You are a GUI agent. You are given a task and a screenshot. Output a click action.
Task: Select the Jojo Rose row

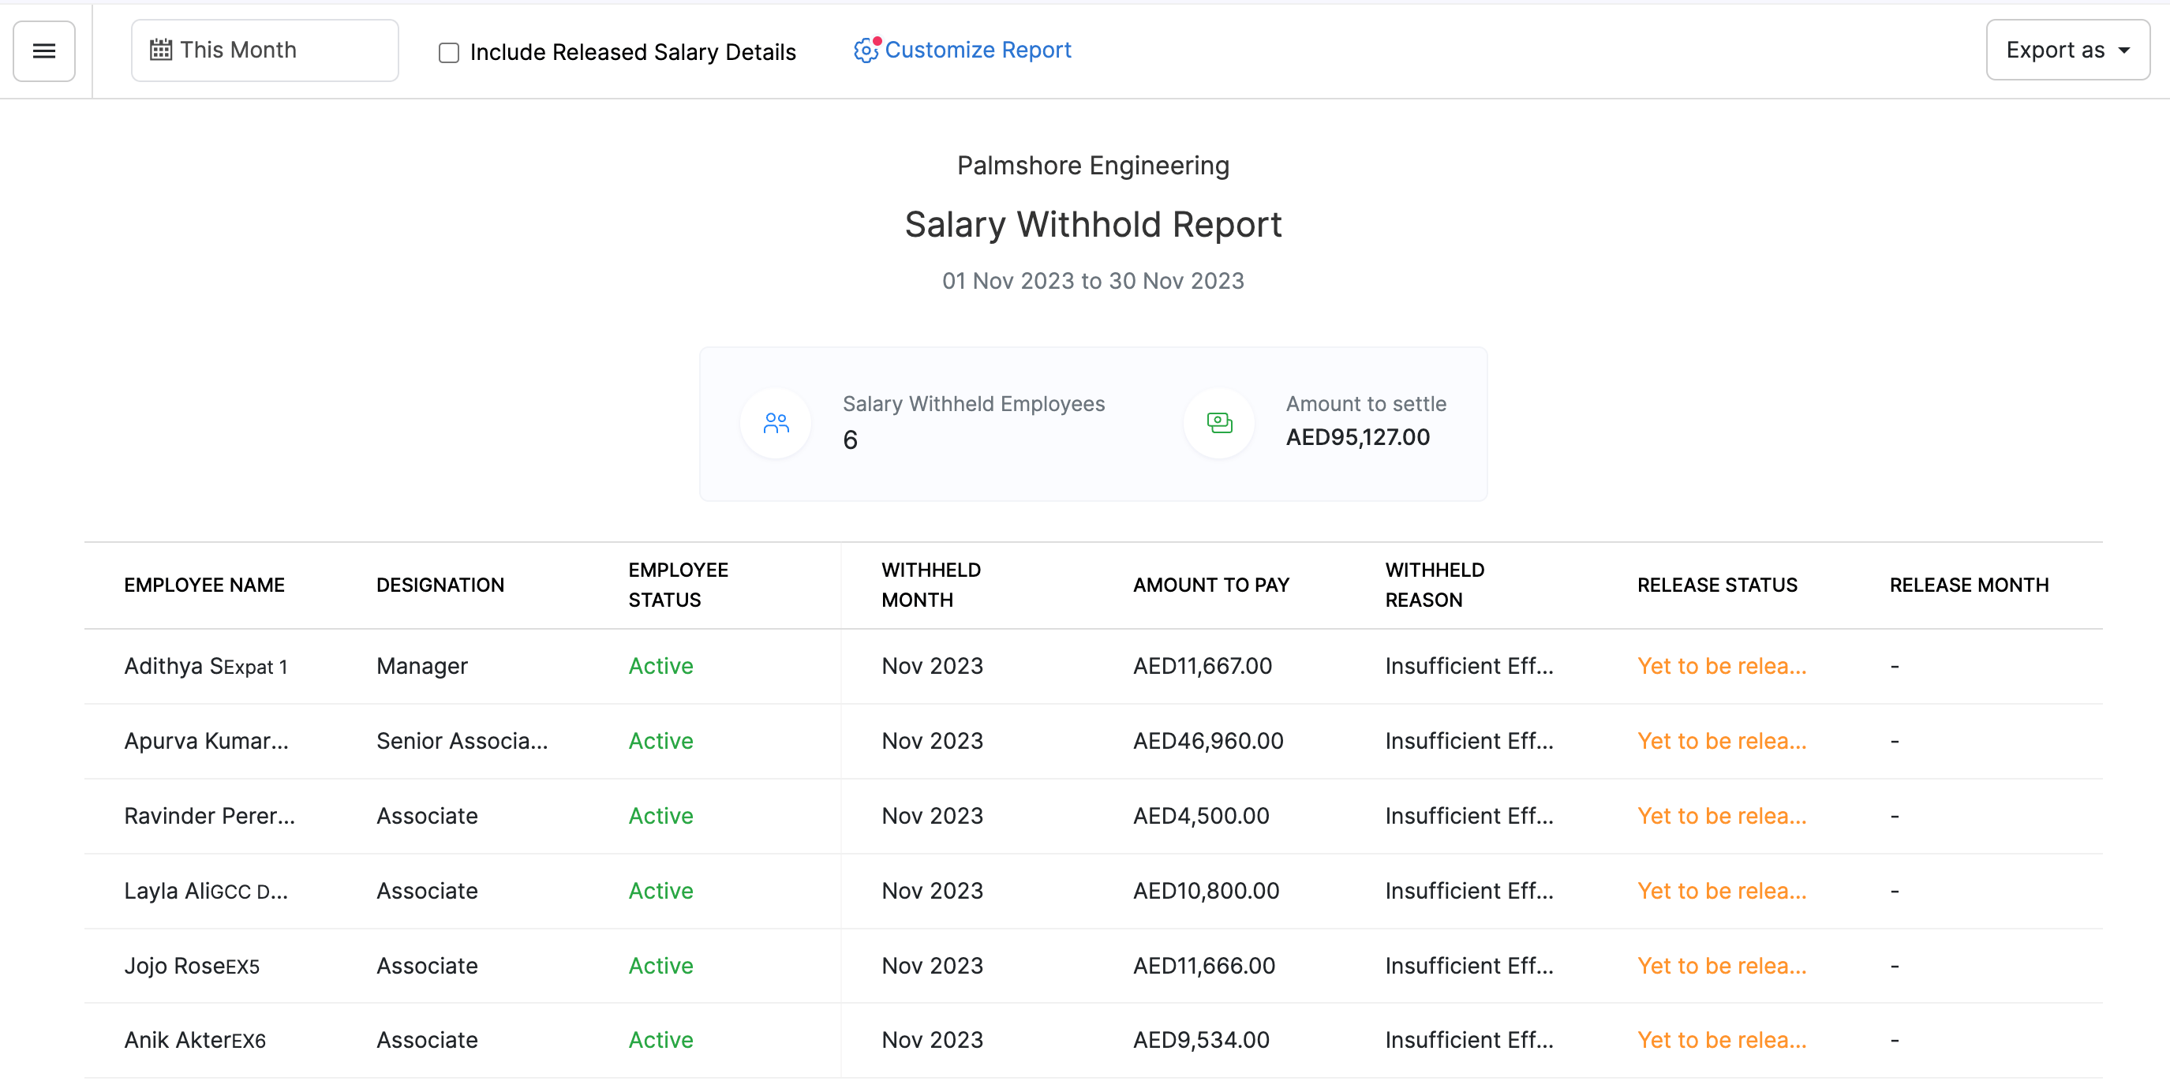point(191,966)
